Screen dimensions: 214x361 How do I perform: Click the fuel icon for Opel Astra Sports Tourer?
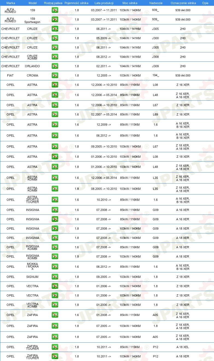pyautogui.click(x=55, y=200)
